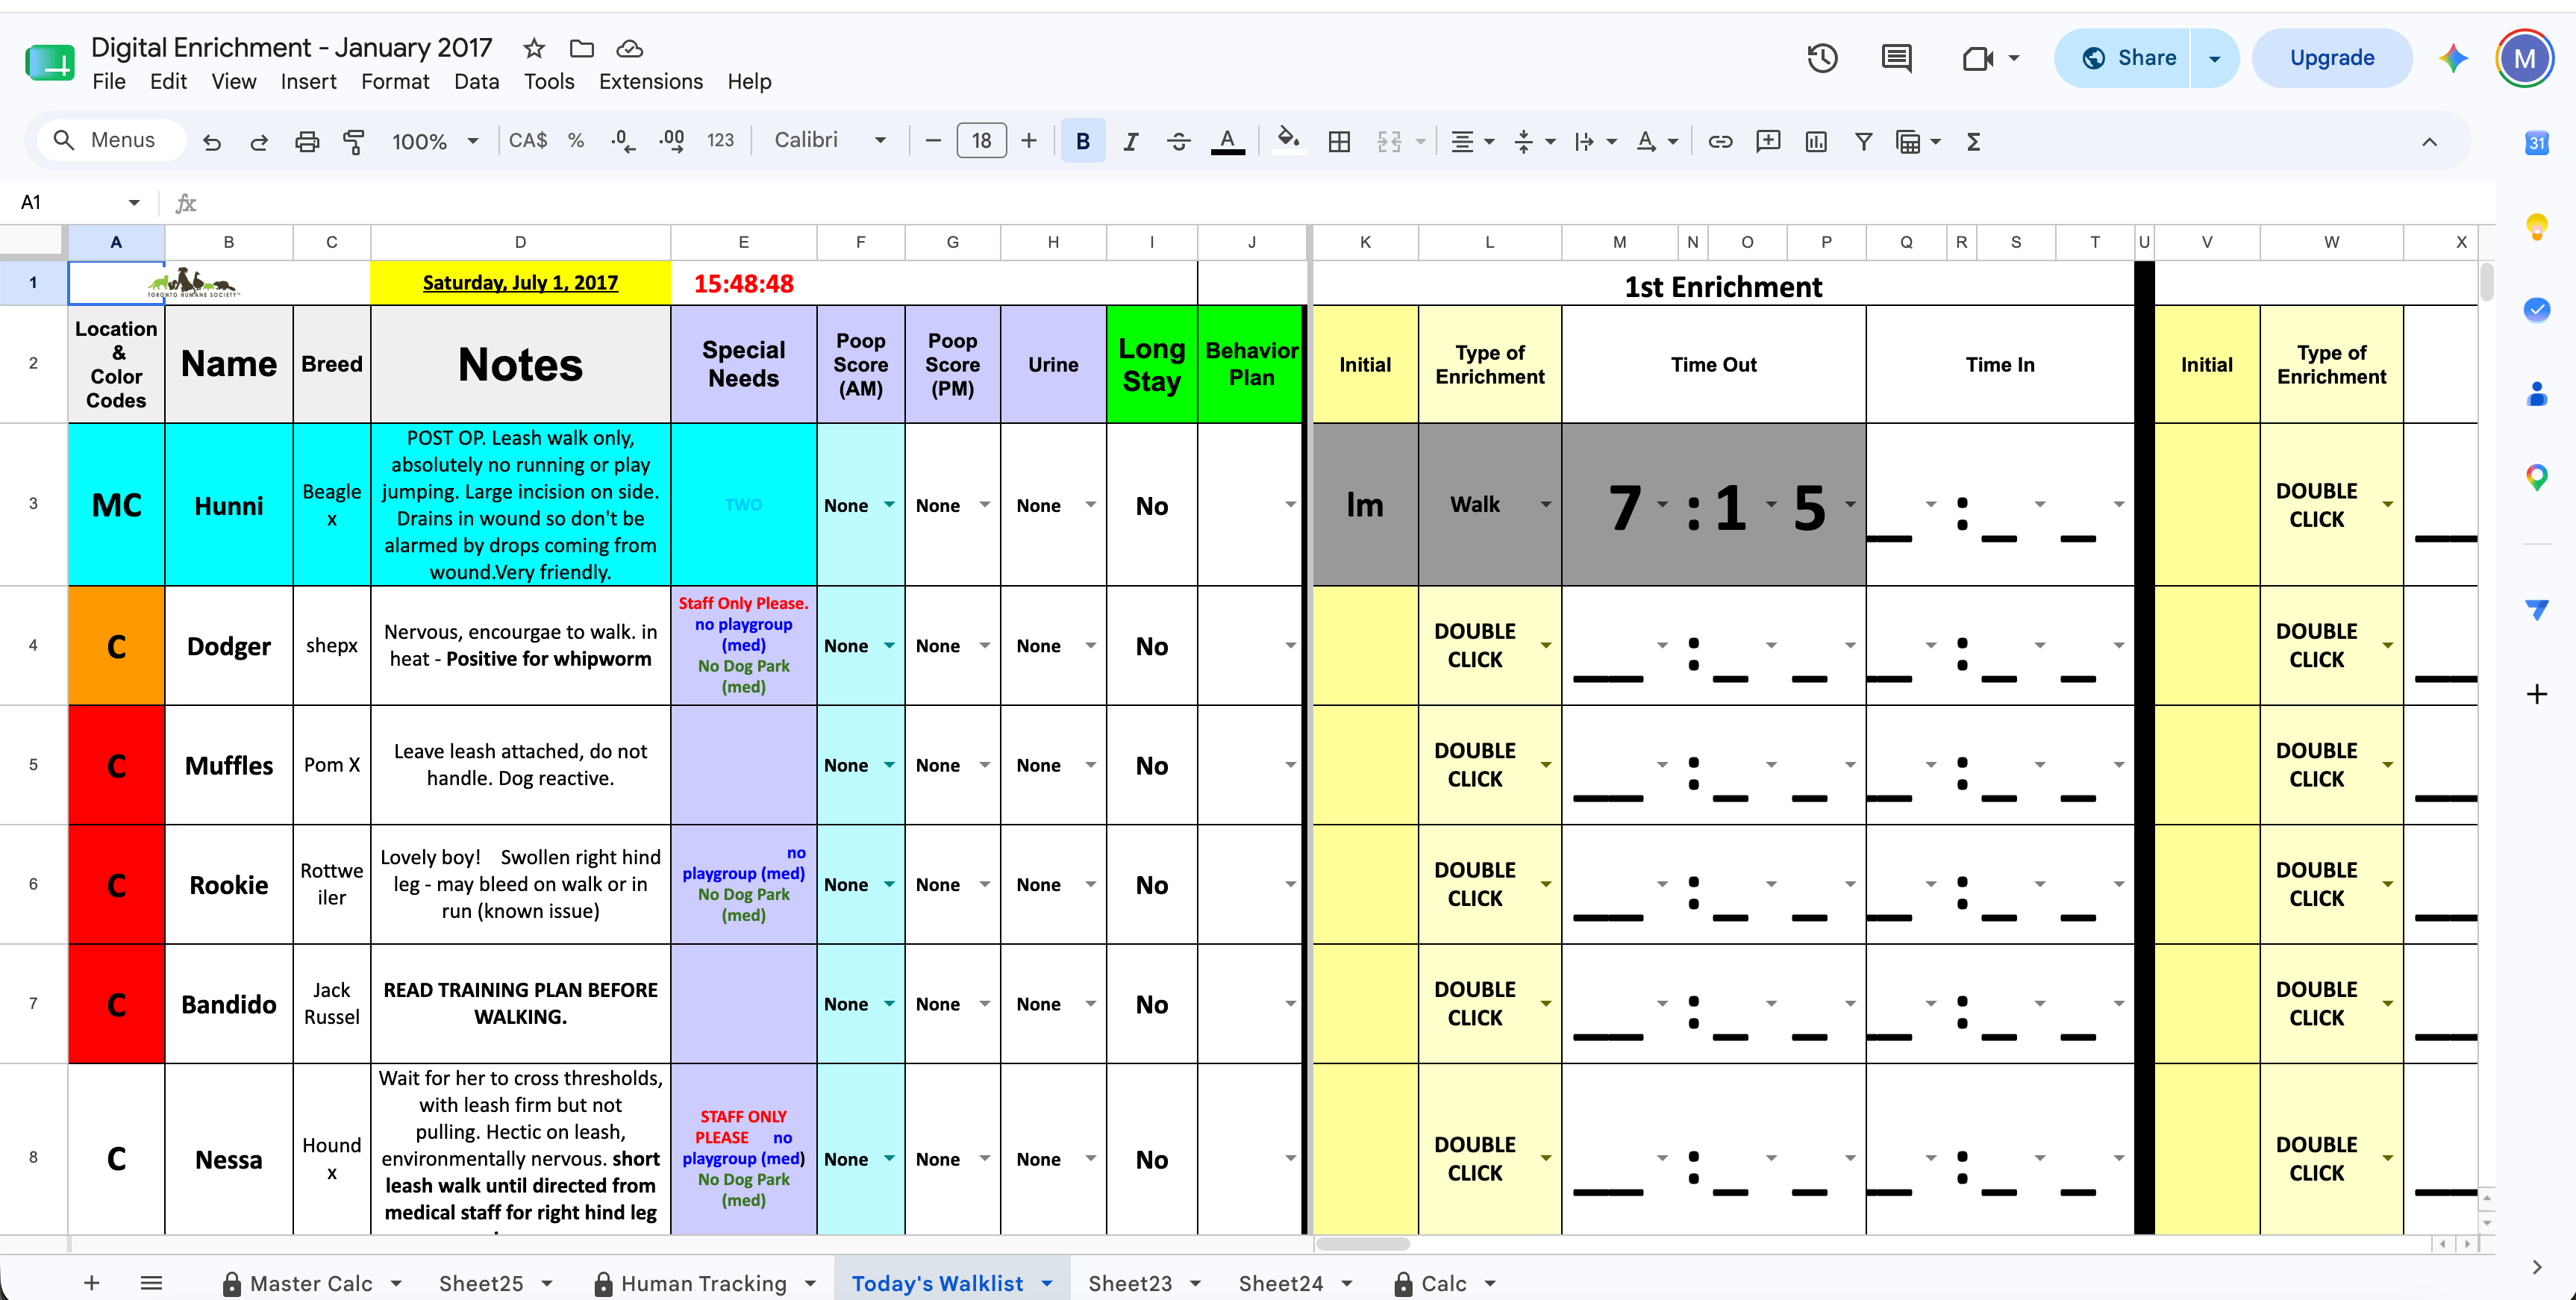
Task: Click the Create a filter icon
Action: (x=1864, y=142)
